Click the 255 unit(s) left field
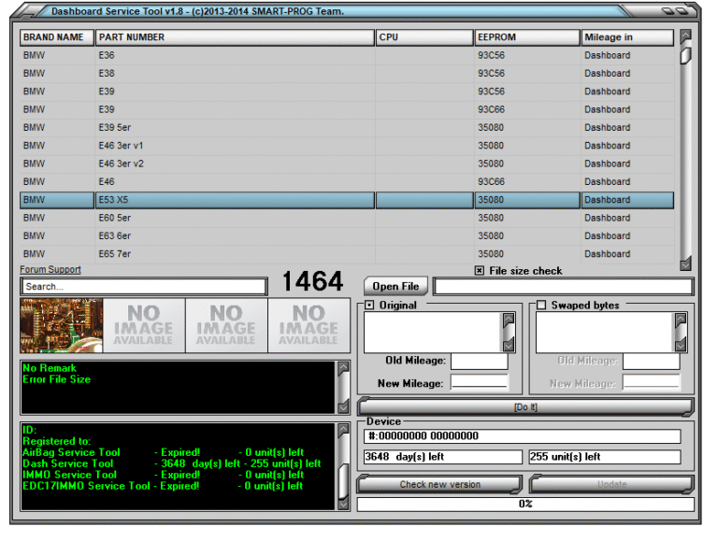The height and width of the screenshot is (541, 718). (605, 457)
